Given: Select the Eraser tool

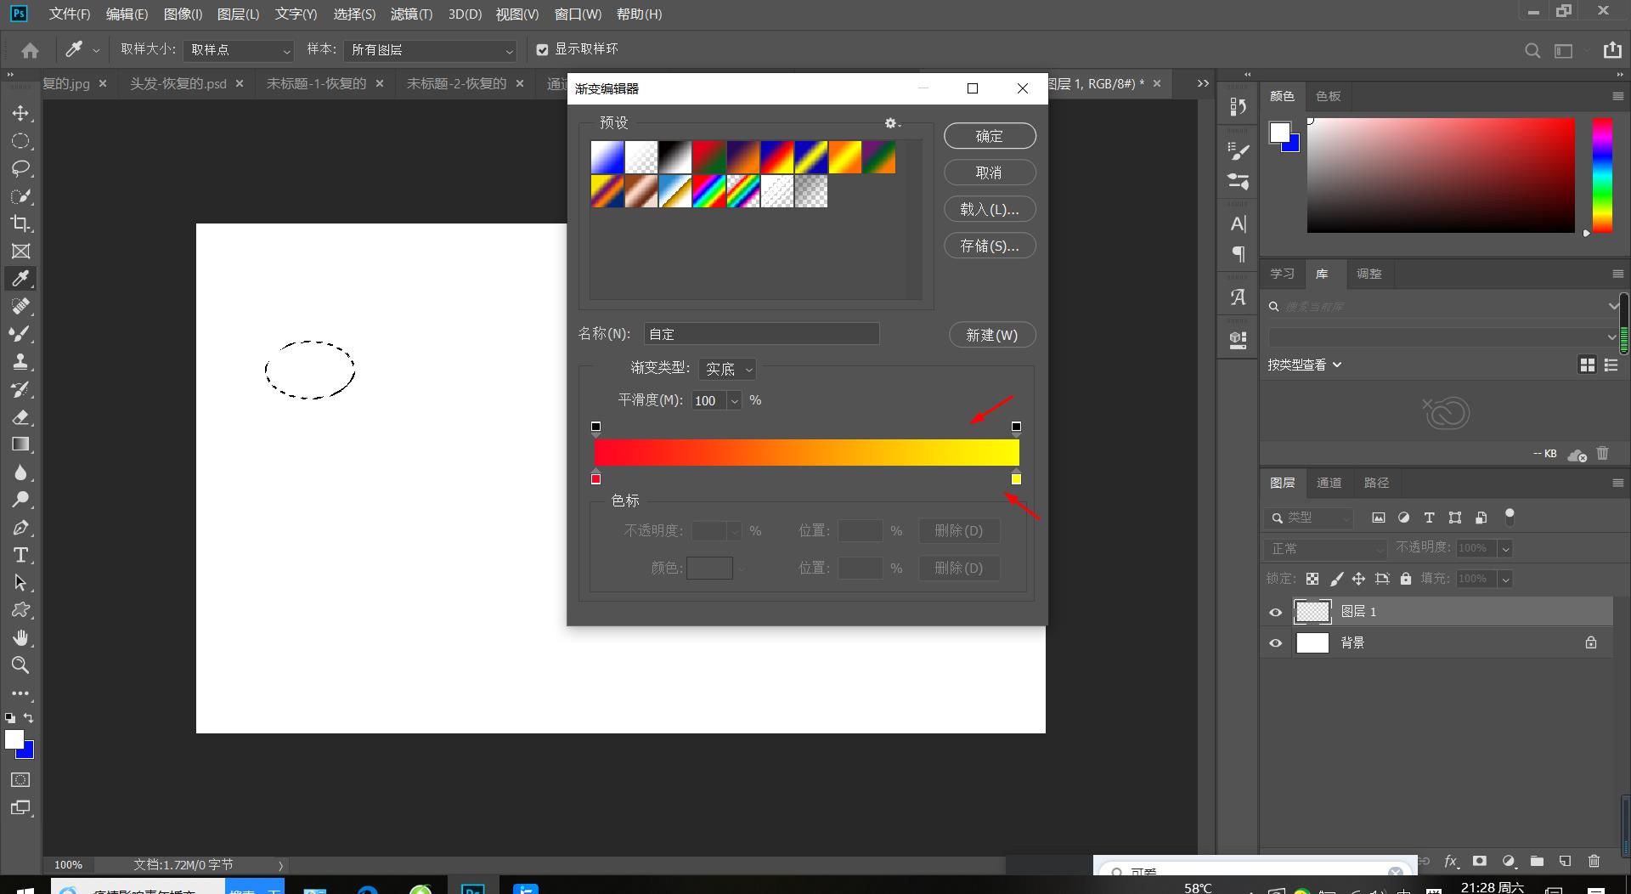Looking at the screenshot, I should 20,417.
